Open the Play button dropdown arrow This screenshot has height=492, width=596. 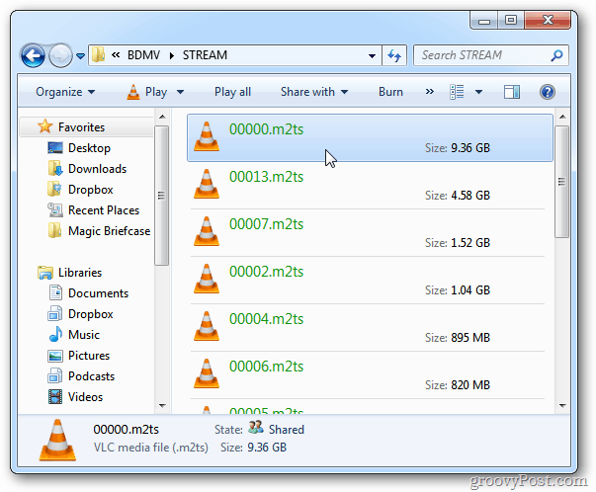coord(181,92)
